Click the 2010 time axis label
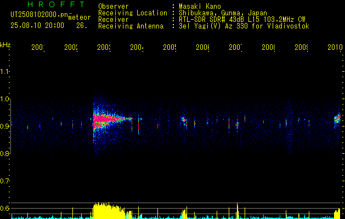The height and width of the screenshot is (219, 345). (335, 48)
